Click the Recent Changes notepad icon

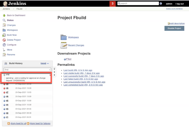click(x=64, y=45)
